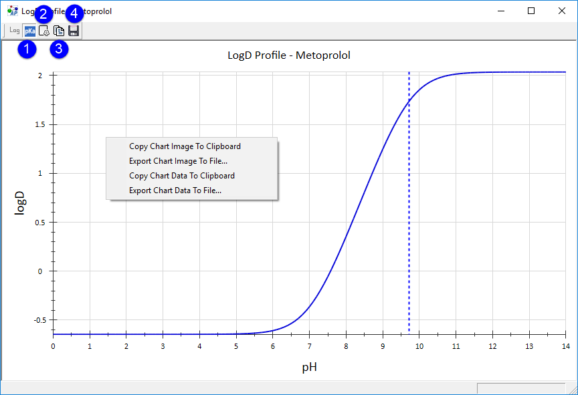Maximize the LogD Profile window
The width and height of the screenshot is (578, 395).
531,11
